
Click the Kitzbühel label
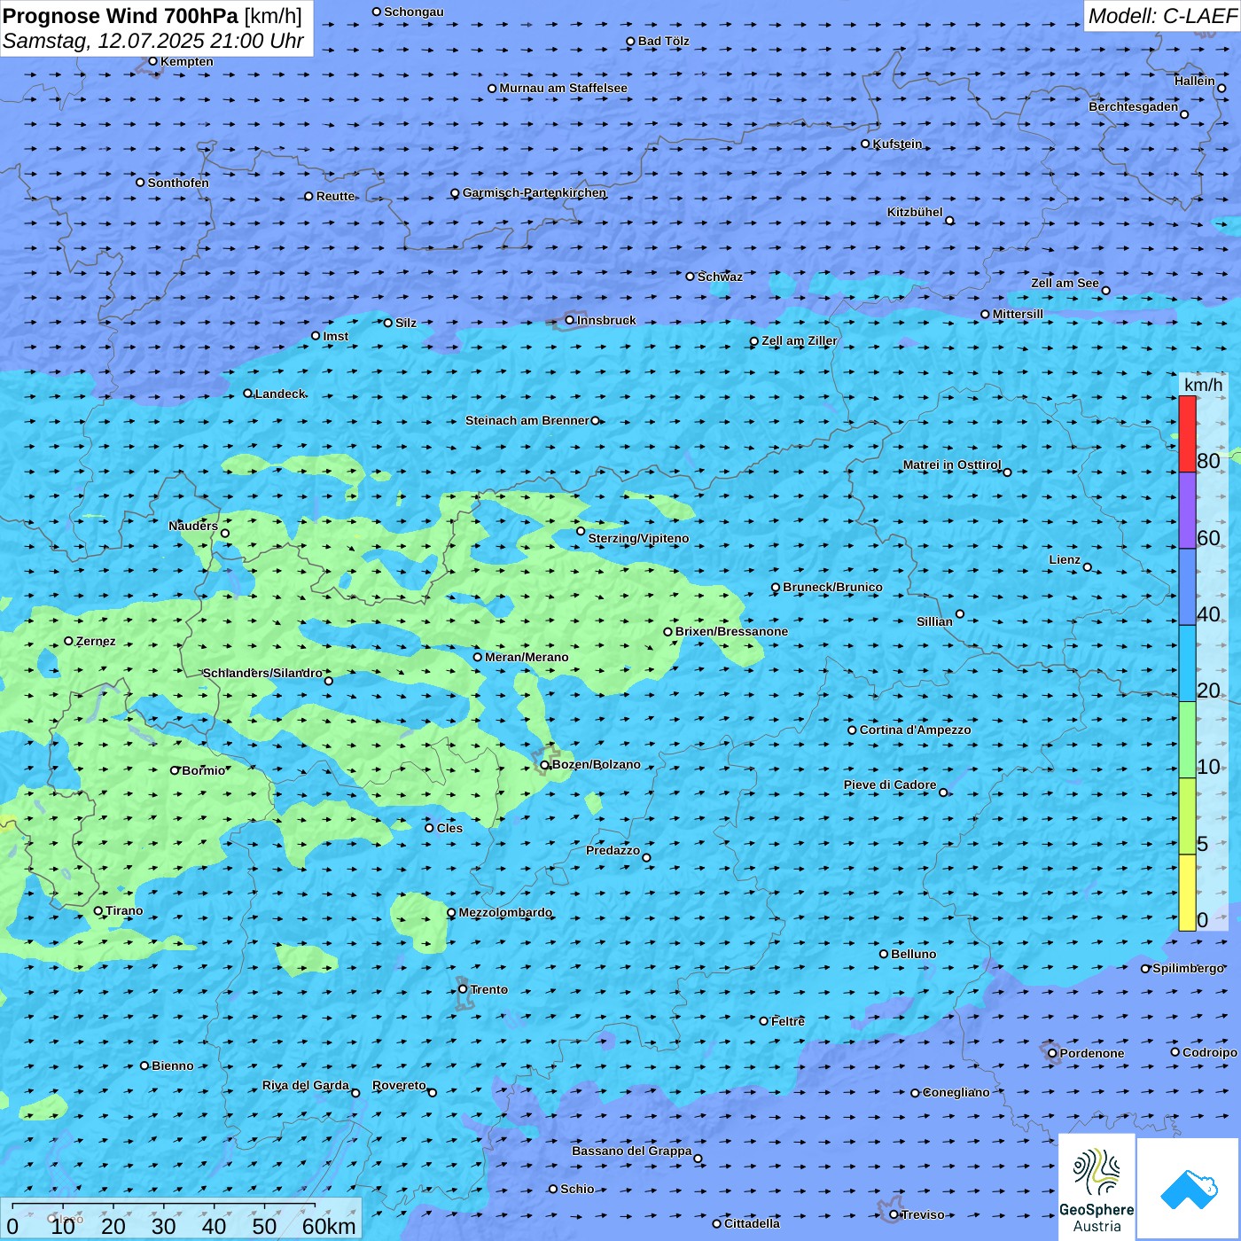click(x=915, y=212)
